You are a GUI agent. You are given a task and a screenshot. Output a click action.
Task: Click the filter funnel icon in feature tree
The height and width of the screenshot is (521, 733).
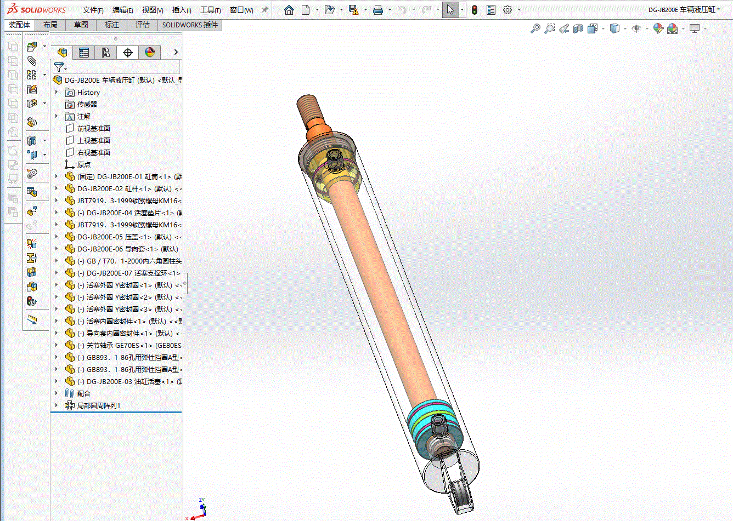point(59,67)
